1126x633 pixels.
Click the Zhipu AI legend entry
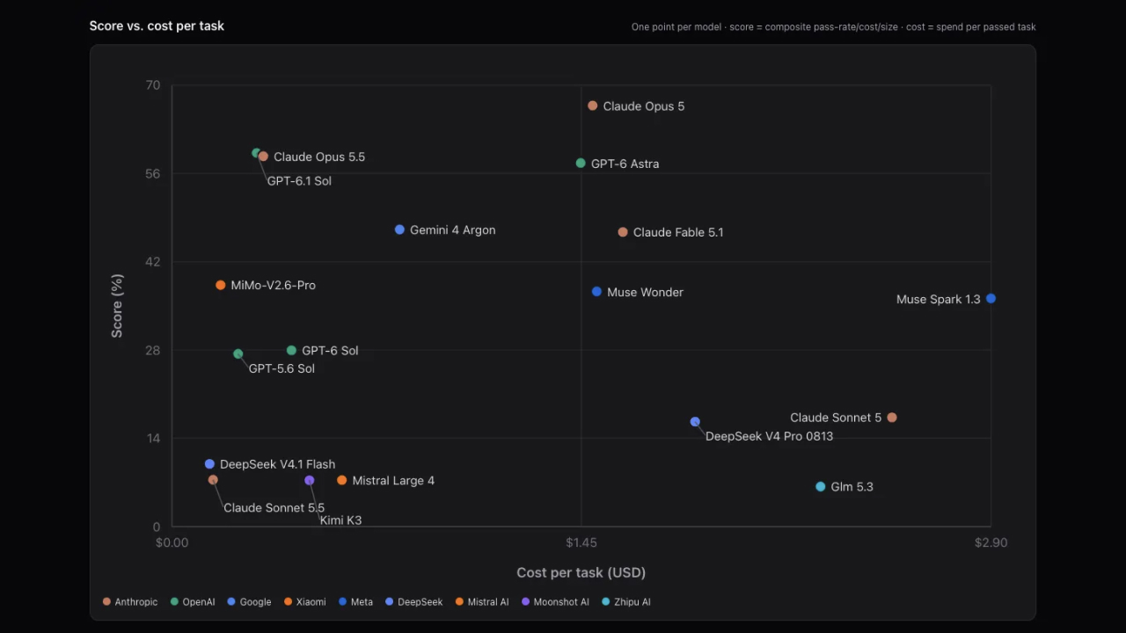626,602
